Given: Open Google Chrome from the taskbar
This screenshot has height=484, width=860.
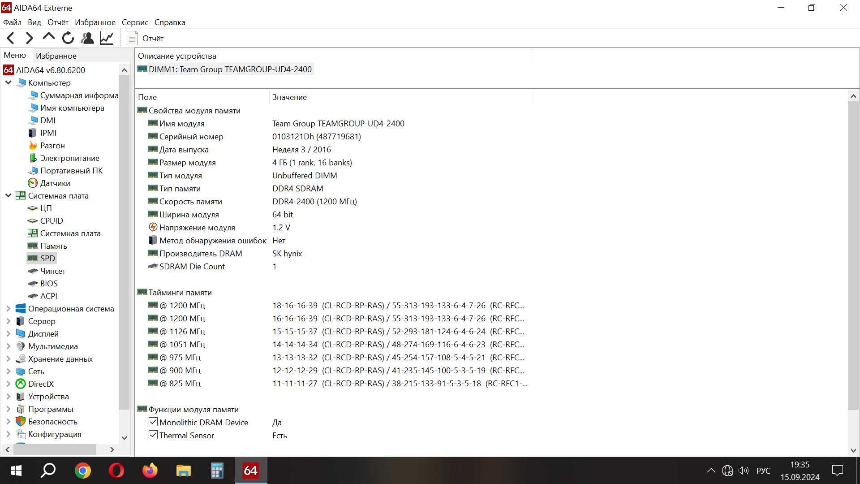Looking at the screenshot, I should tap(82, 471).
